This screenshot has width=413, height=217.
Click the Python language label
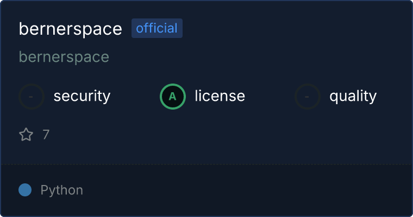coord(61,190)
